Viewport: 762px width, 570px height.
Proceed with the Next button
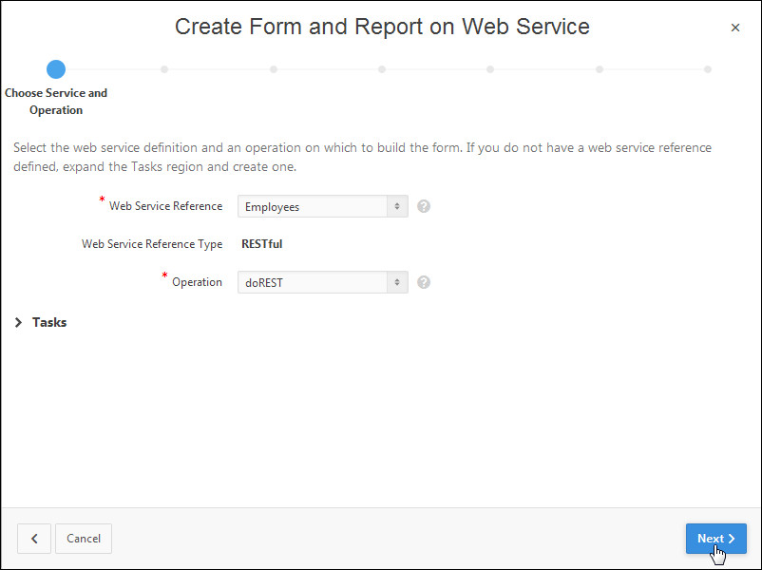[715, 539]
